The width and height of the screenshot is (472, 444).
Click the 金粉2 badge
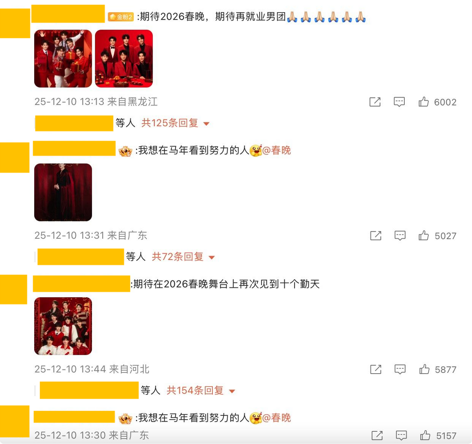(121, 17)
